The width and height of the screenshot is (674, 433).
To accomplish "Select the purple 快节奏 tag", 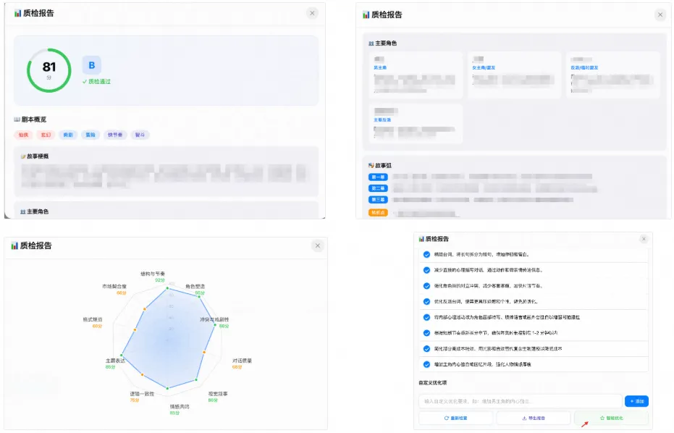I will (115, 135).
